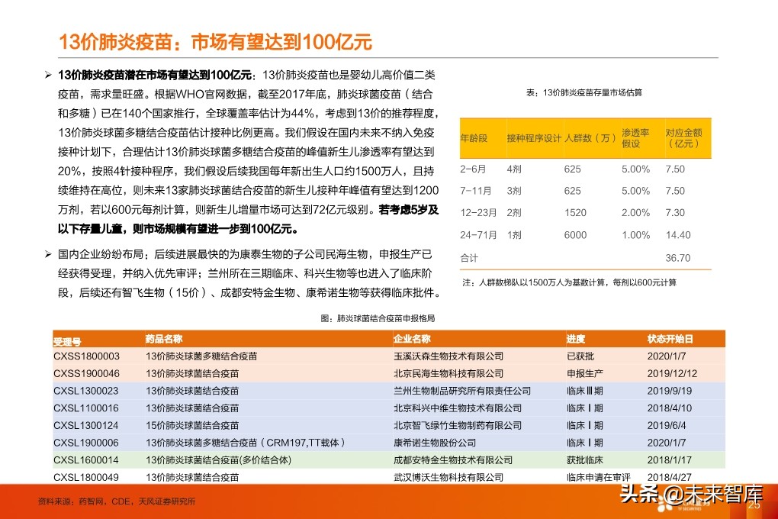The image size is (778, 519).
Task: Click company '武汉博沃生物科技有限公司'
Action: coord(448,478)
